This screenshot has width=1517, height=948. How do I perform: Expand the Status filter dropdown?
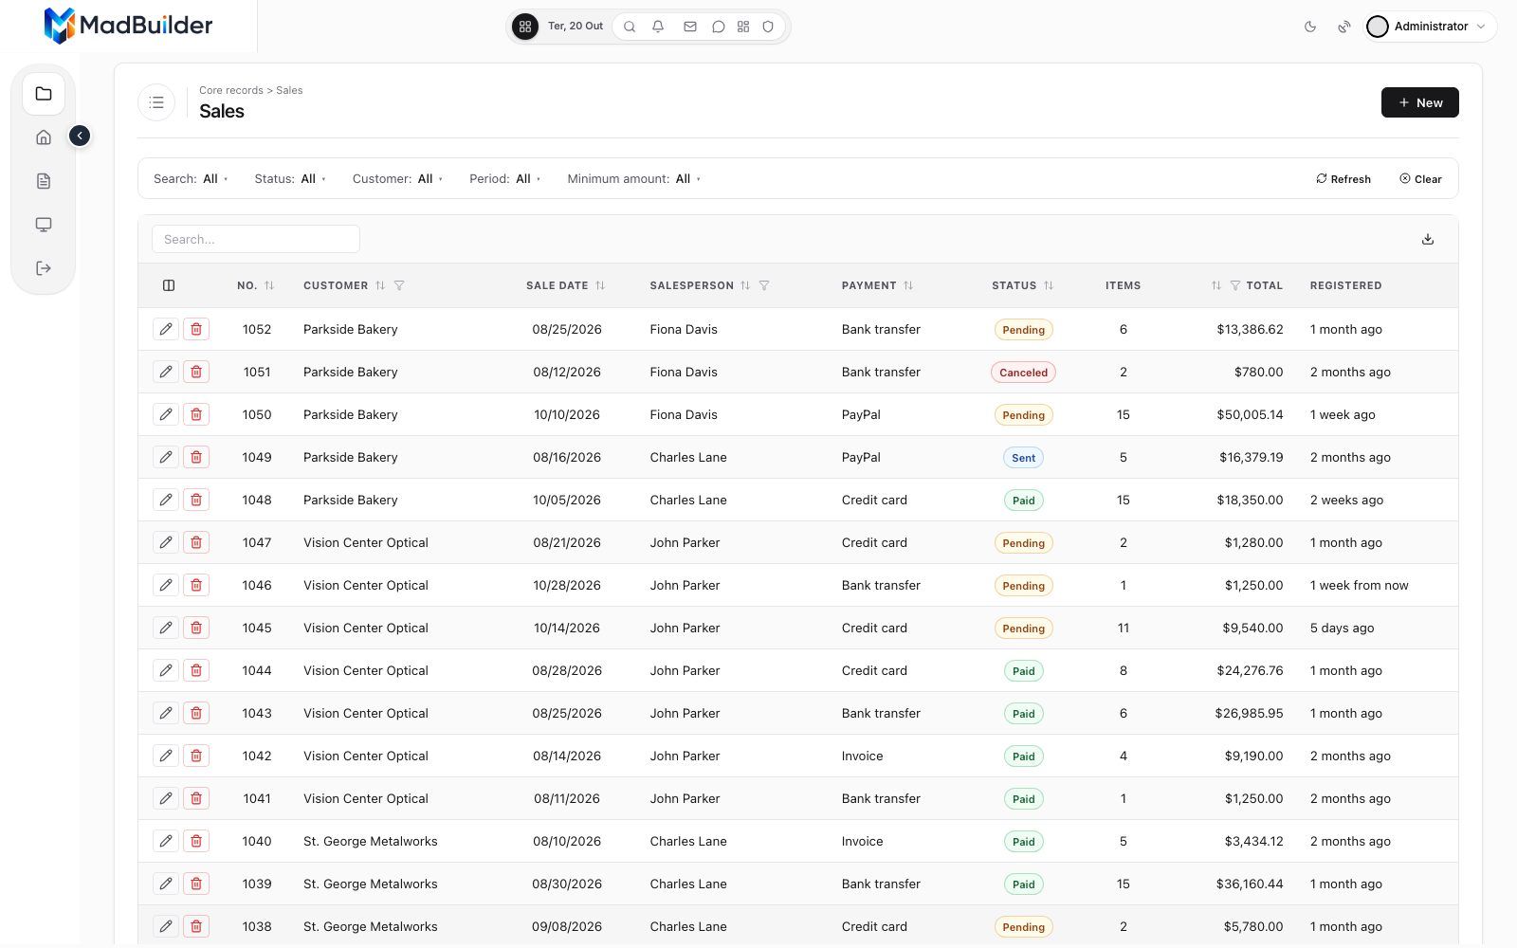(290, 178)
